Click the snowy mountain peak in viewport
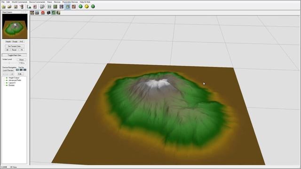The width and height of the screenshot is (301, 169). pos(158,84)
